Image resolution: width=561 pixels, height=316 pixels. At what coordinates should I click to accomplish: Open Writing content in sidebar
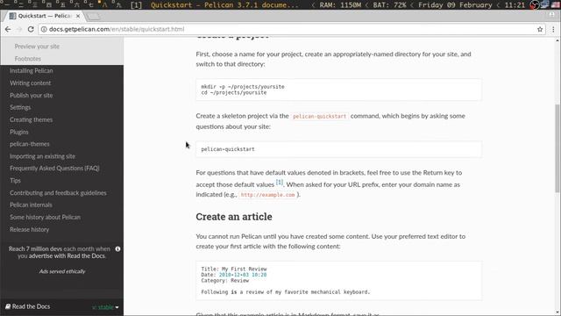(30, 83)
